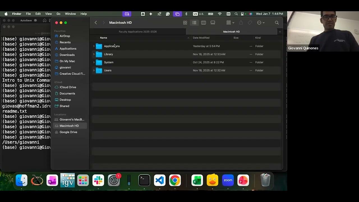359x202 pixels.
Task: Open the Finder menu in menu bar
Action: tap(17, 14)
